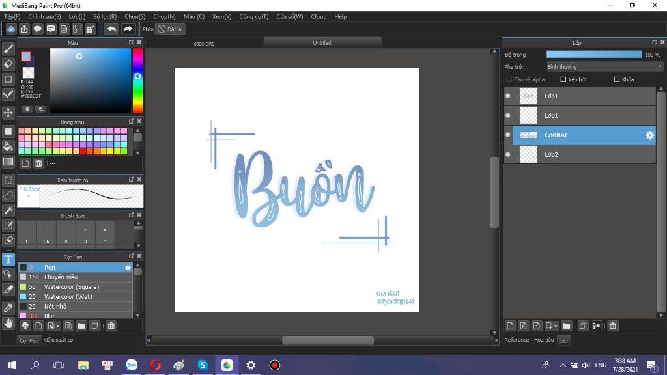Select the Bucket fill tool
667x375 pixels.
click(8, 146)
